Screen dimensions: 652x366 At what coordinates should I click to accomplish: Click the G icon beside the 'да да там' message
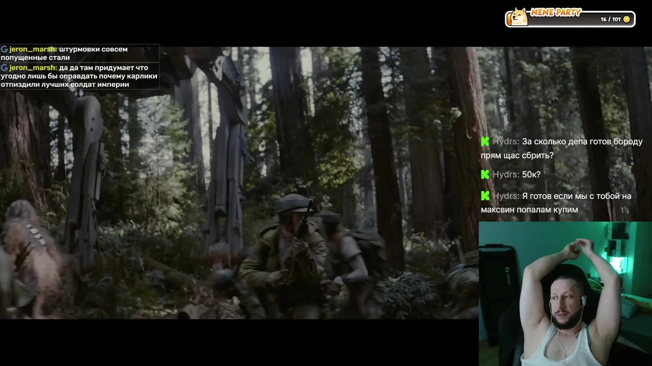point(4,68)
